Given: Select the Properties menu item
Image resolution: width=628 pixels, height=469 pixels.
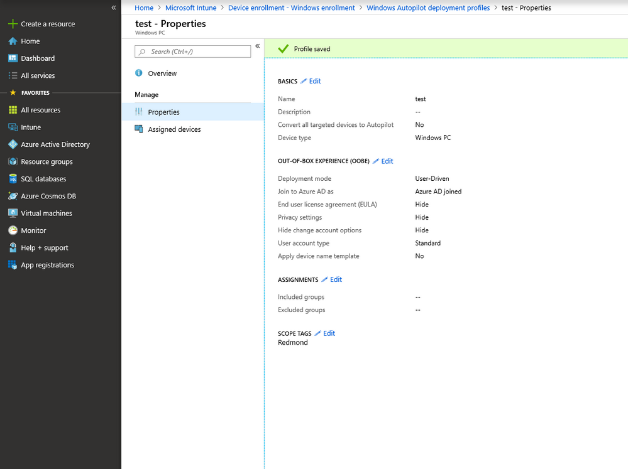Looking at the screenshot, I should [x=192, y=112].
